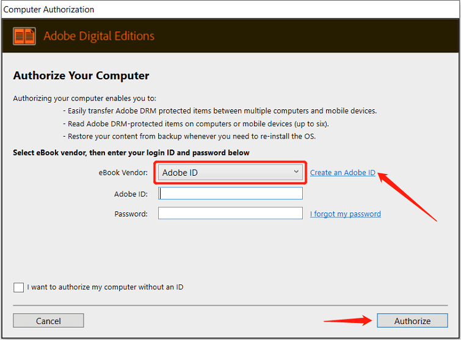Click the 'Password:' field label

131,214
